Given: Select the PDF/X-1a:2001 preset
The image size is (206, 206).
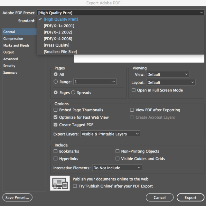Looking at the screenshot, I should [59, 26].
